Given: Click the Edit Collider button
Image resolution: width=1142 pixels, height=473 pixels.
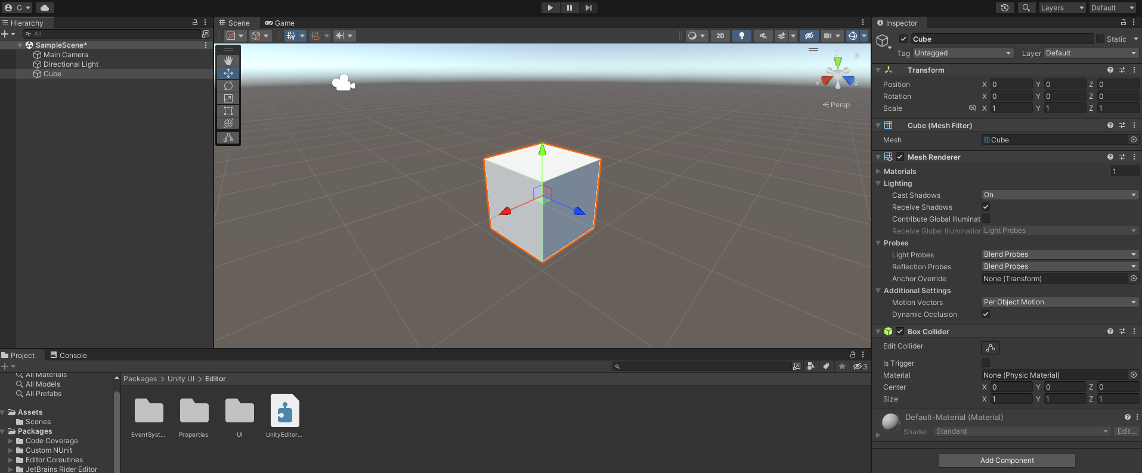Looking at the screenshot, I should [991, 347].
